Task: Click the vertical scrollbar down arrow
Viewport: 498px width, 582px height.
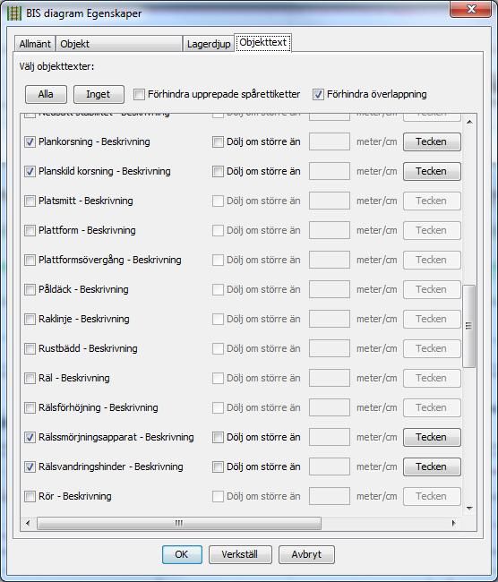Action: pos(469,509)
